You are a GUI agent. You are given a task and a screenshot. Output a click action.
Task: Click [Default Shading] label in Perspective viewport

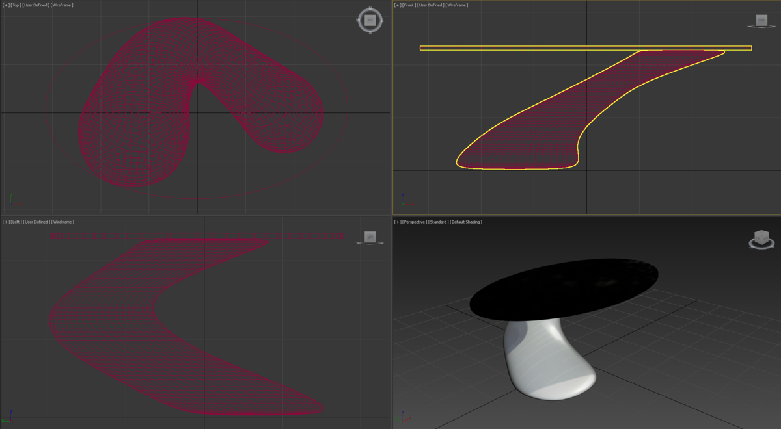(x=466, y=222)
